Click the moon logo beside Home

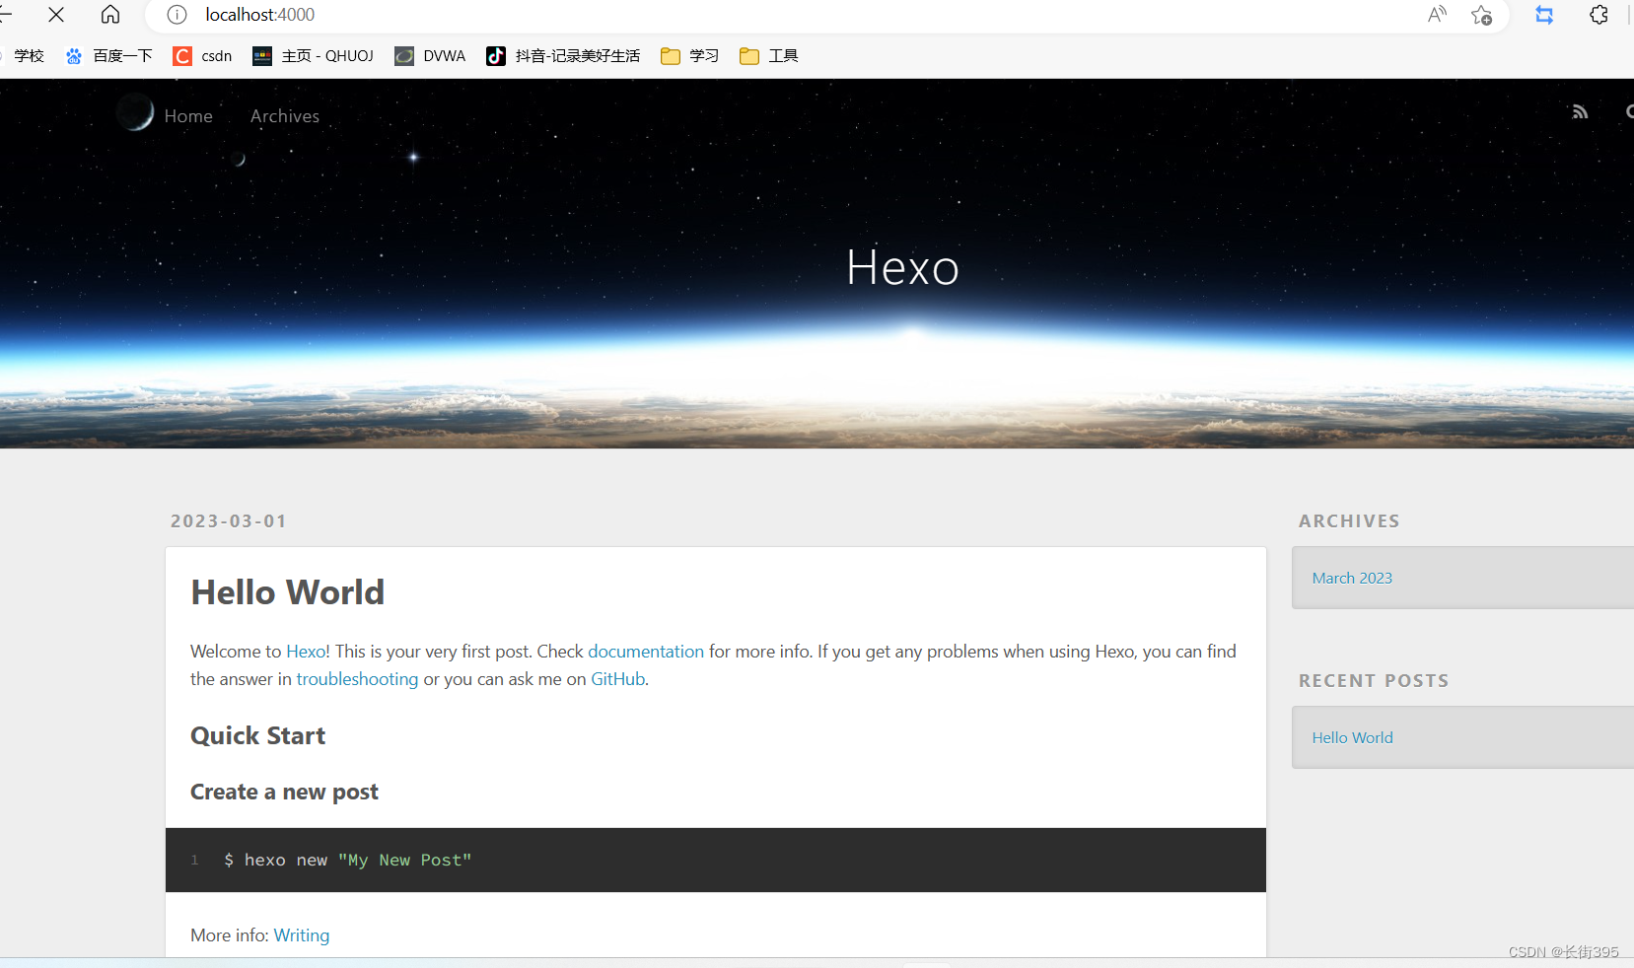135,112
